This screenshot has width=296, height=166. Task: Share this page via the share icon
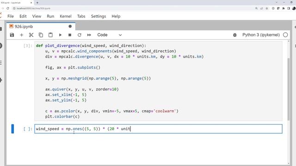point(262,8)
